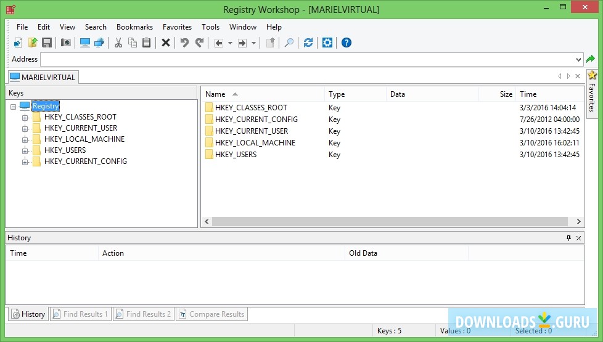Click the horizontal scrollbar left arrow
The image size is (603, 342).
tap(207, 221)
